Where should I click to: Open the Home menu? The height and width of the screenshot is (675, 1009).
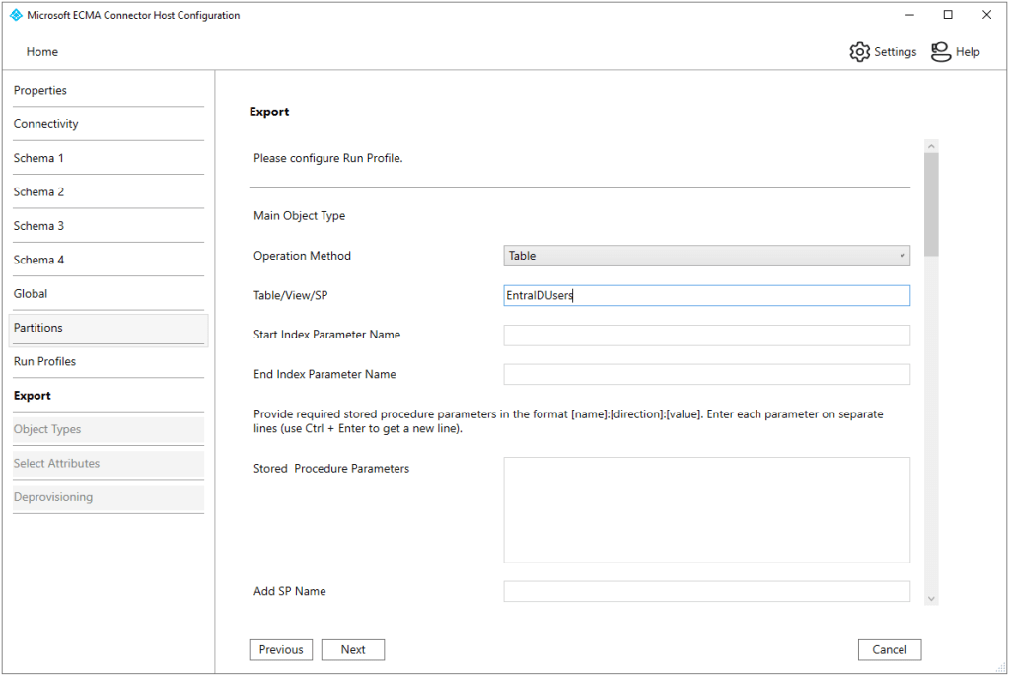(41, 52)
